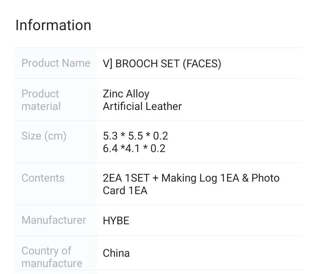Click the Product material label

(41, 100)
